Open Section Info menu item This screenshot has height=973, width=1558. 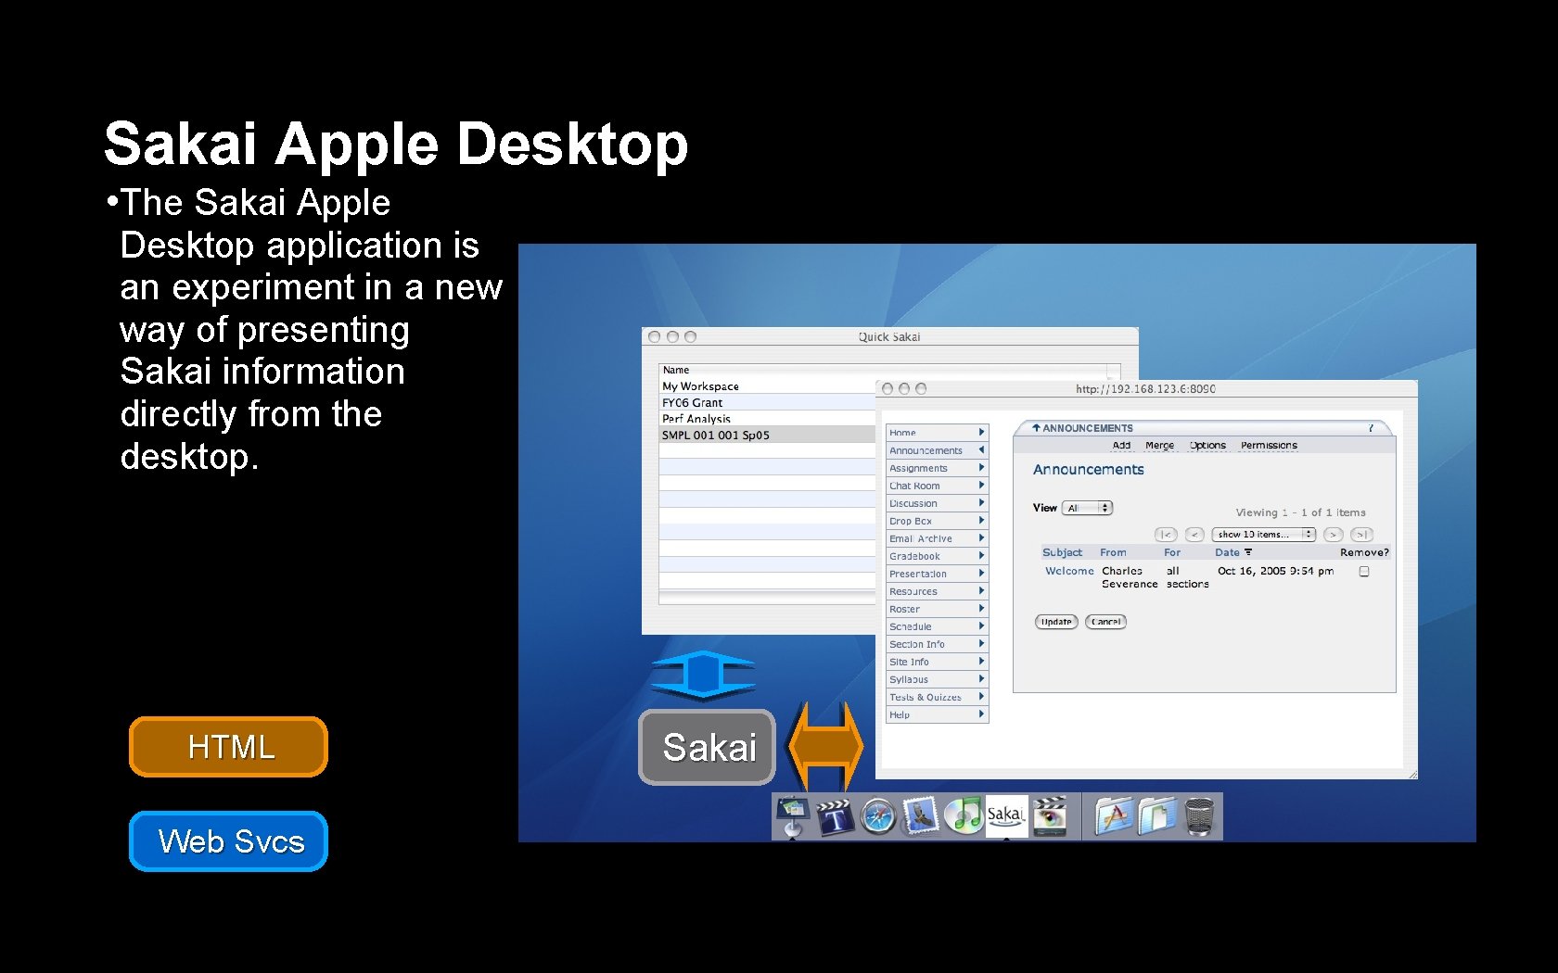[937, 644]
